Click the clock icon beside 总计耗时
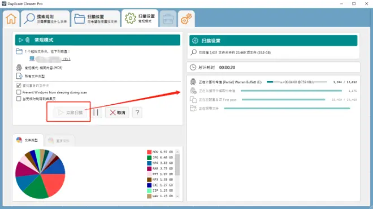This screenshot has height=209, width=373. click(x=193, y=68)
